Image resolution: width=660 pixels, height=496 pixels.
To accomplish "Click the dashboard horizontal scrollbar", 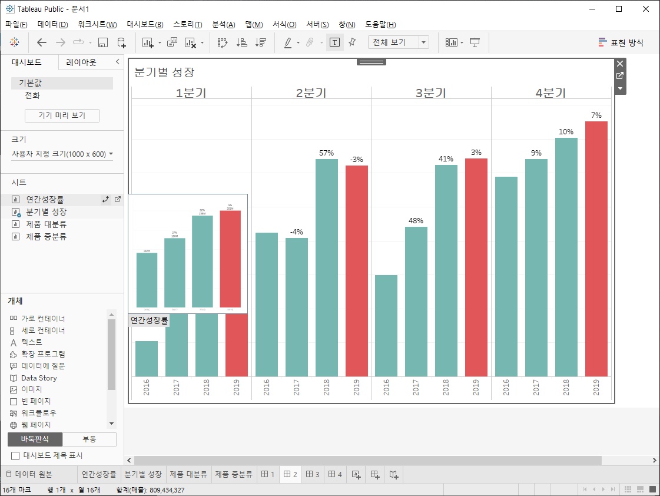I will (x=367, y=460).
